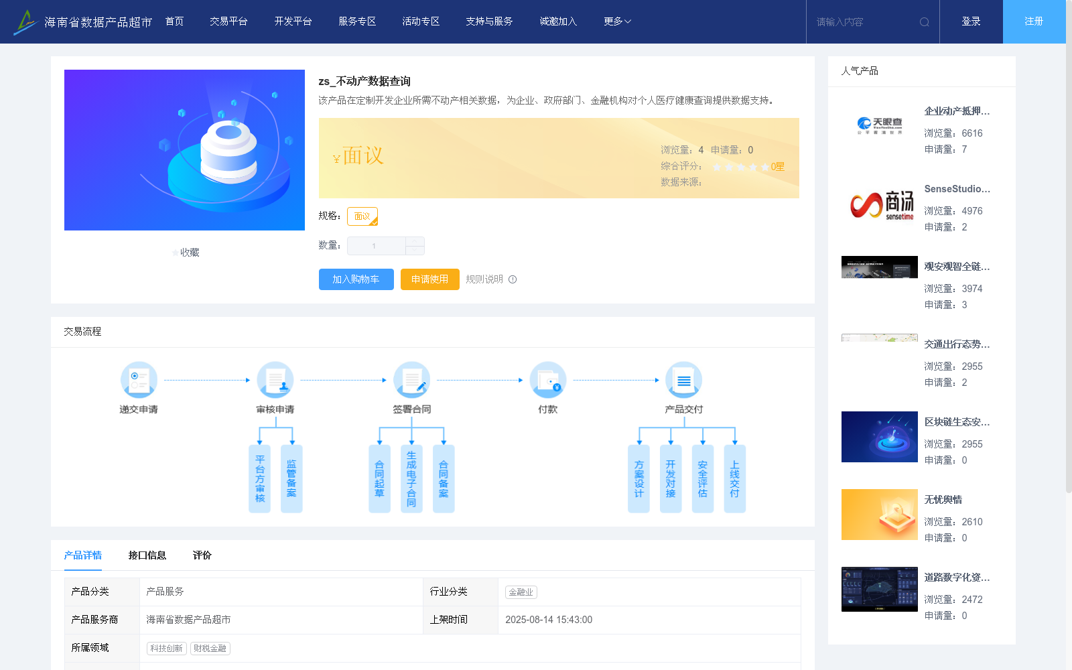Click the 金融业 industry tag

[x=521, y=592]
